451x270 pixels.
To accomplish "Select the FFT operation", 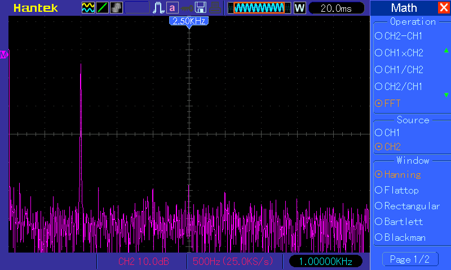I will click(x=388, y=103).
